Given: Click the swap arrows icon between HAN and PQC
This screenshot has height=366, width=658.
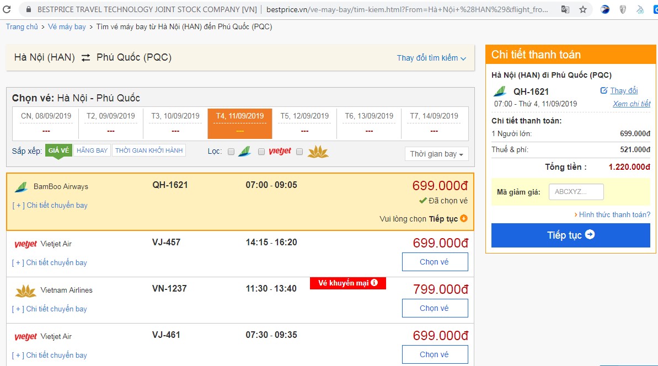Looking at the screenshot, I should point(85,58).
